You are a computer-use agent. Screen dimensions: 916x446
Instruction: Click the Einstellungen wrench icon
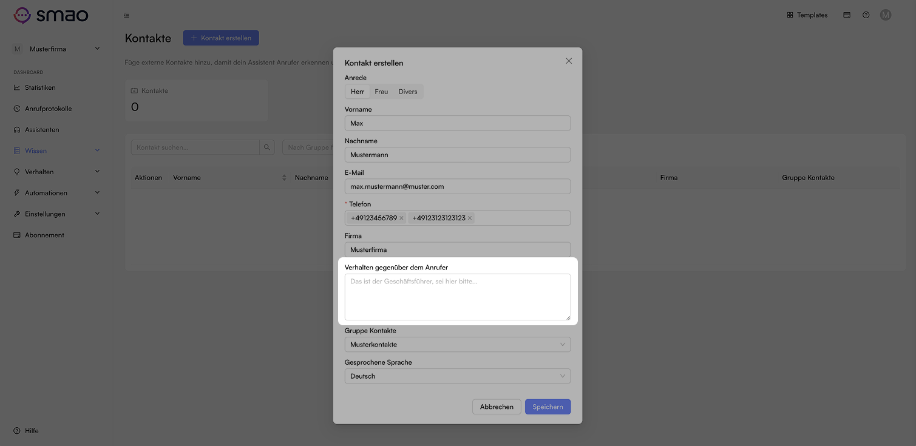[x=17, y=214]
